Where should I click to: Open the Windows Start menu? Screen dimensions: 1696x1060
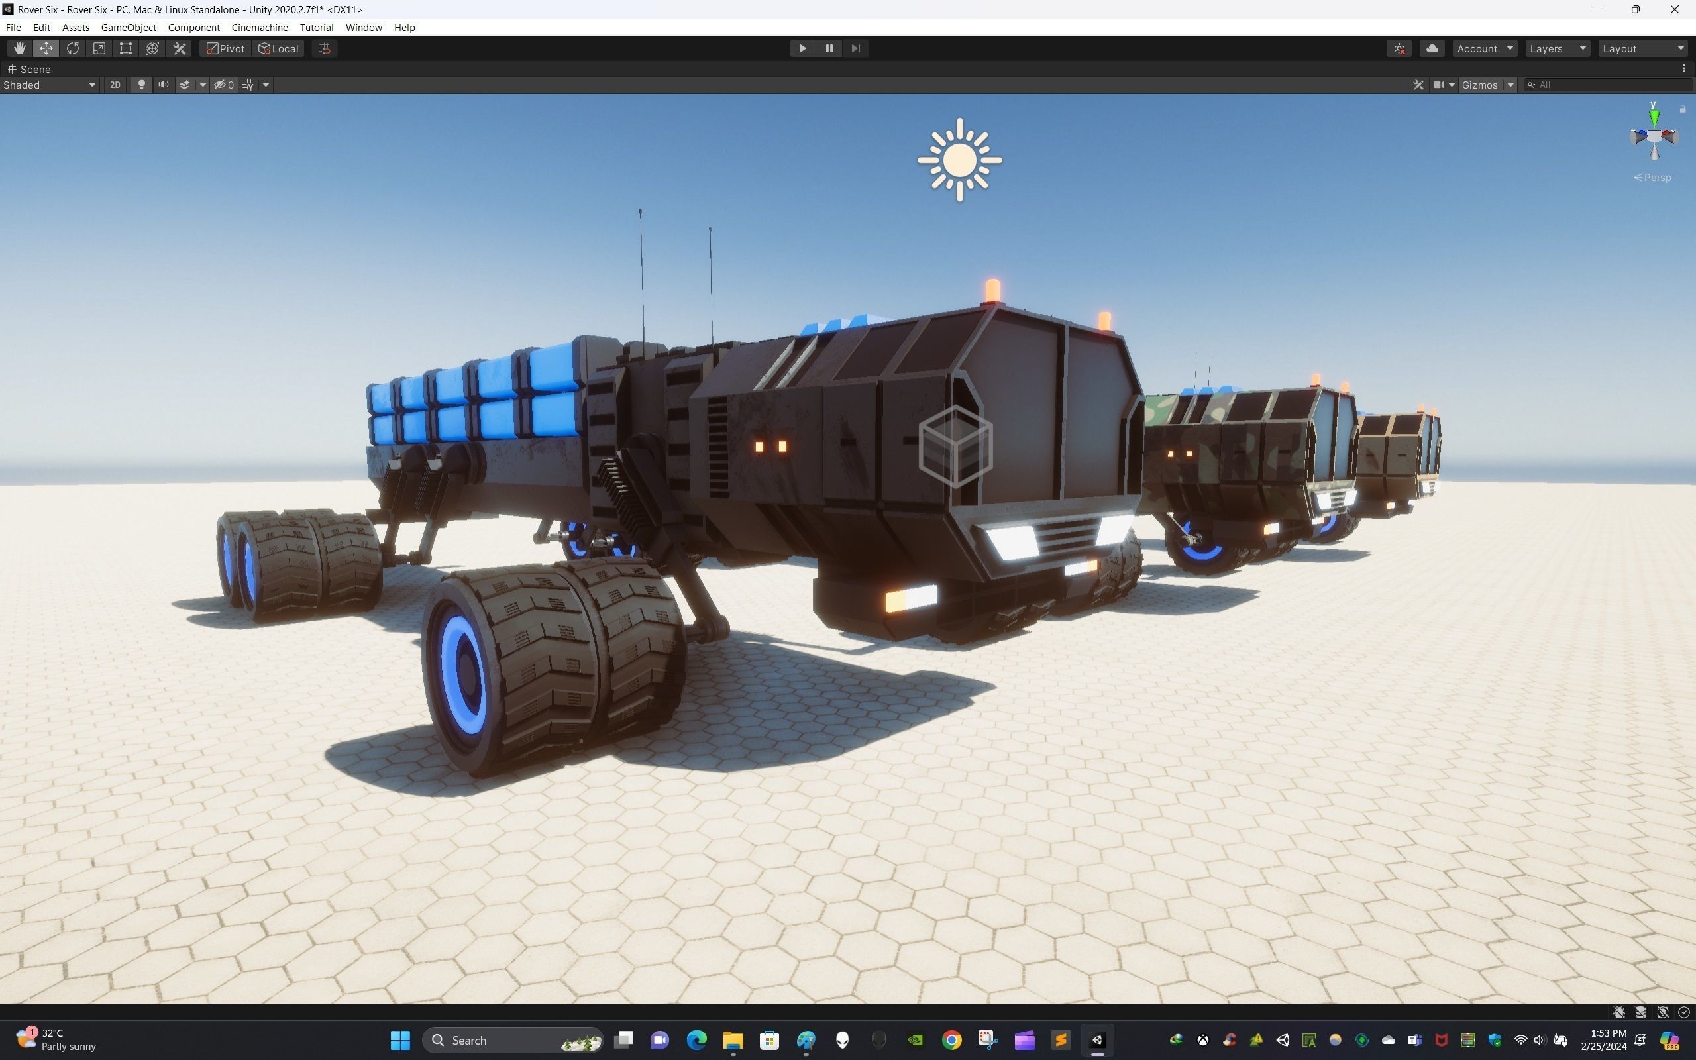click(400, 1039)
